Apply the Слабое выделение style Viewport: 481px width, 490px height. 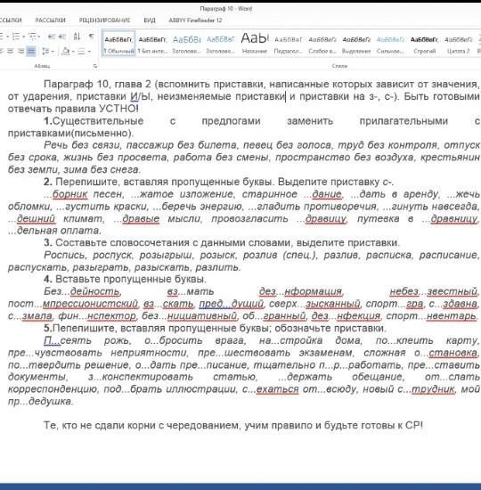(x=322, y=44)
